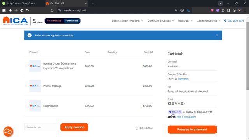Image resolution: width=249 pixels, height=140 pixels.
Task: Reload the page with the refresh icon
Action: click(21, 10)
